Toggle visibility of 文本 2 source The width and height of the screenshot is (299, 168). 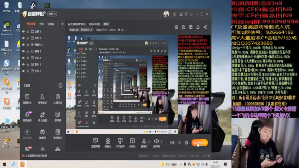[x=24, y=71]
